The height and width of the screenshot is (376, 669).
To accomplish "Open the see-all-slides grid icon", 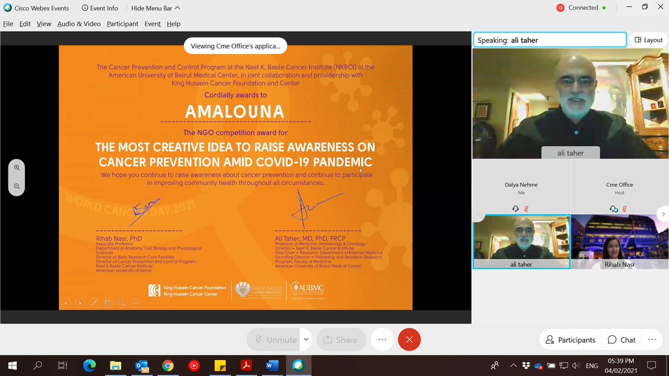I will click(108, 303).
